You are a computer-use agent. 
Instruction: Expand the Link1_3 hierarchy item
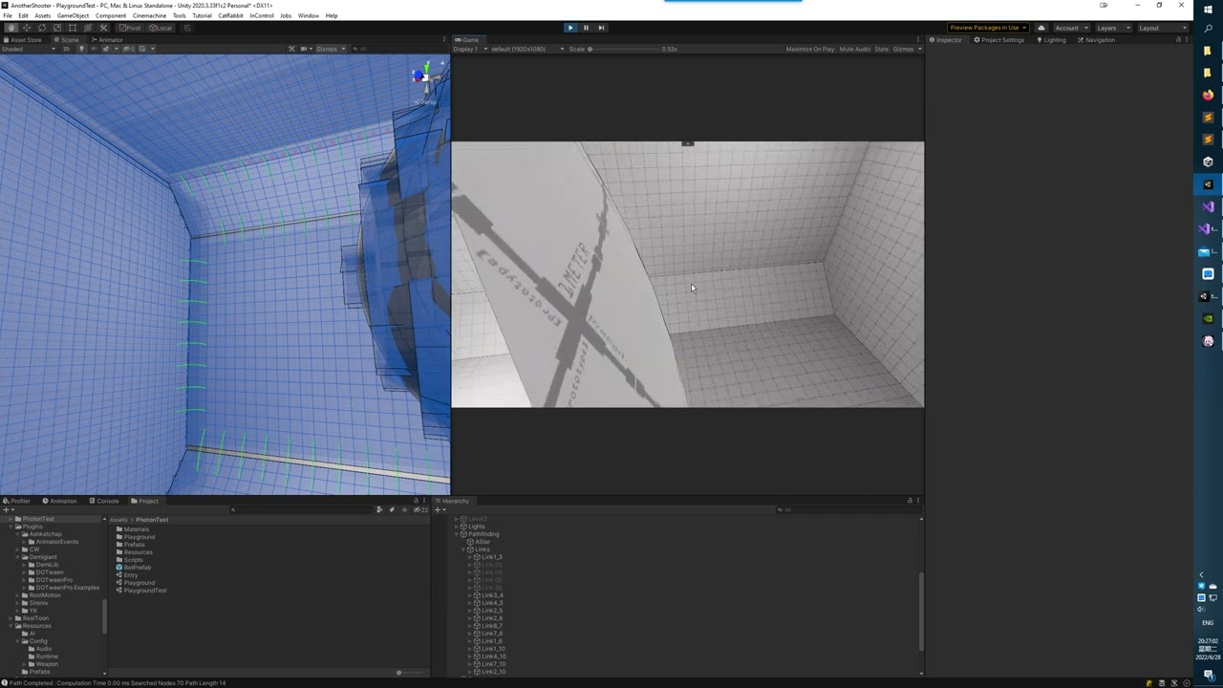[470, 557]
